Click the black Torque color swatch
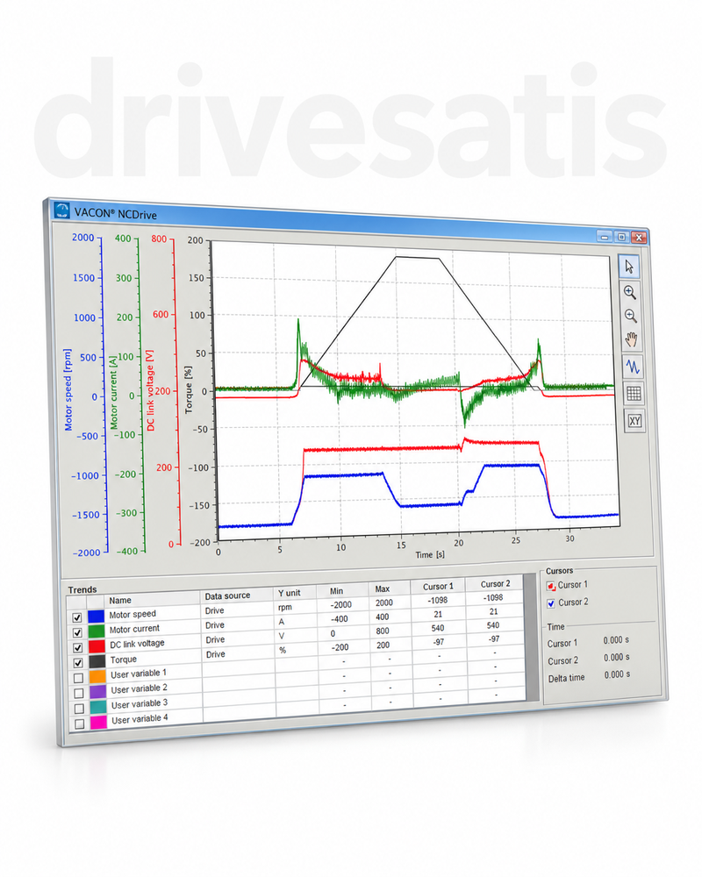This screenshot has height=877, width=702. 97,661
